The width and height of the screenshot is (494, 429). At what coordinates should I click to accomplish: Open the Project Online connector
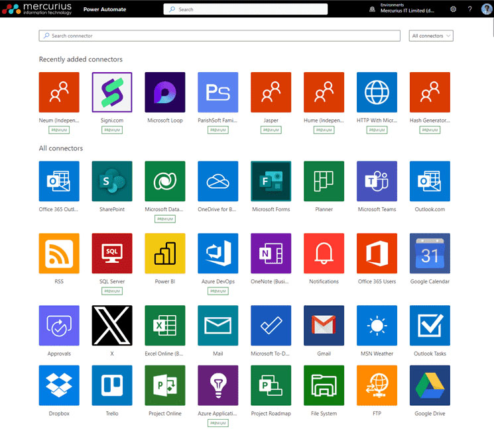tap(164, 385)
